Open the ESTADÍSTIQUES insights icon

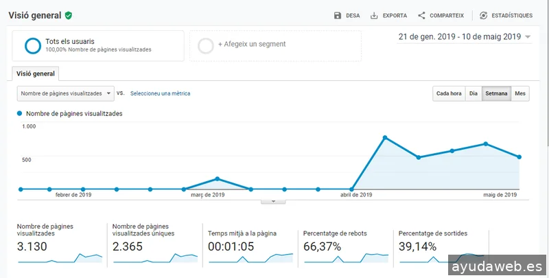coord(483,15)
